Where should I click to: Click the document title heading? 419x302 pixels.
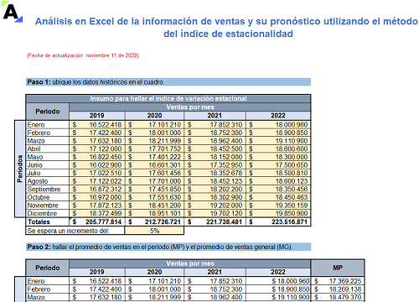click(x=227, y=28)
